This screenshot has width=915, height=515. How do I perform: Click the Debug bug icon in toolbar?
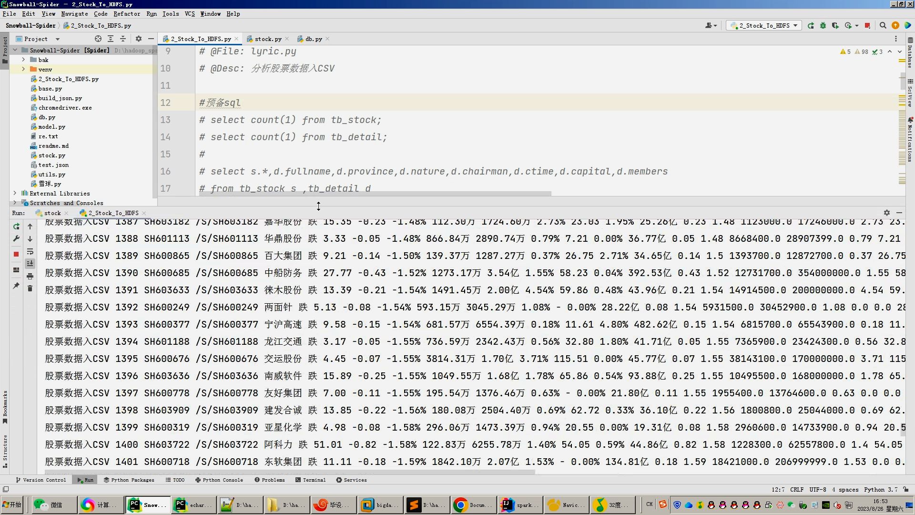point(823,26)
